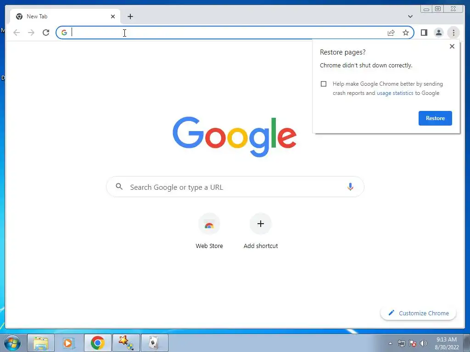The height and width of the screenshot is (352, 470).
Task: Open the profile avatar icon
Action: [x=438, y=33]
